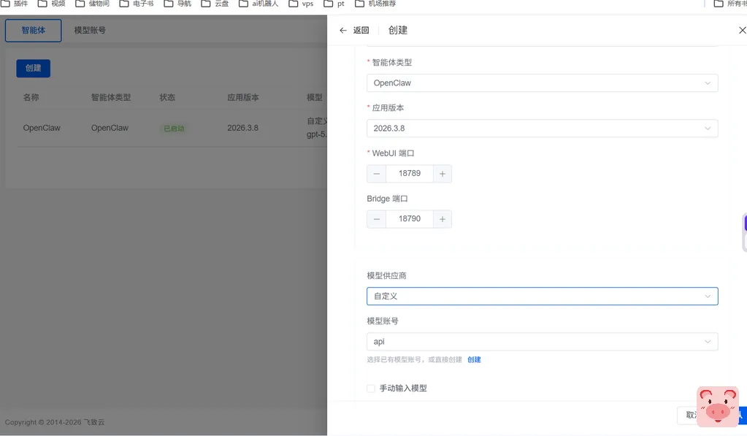Click the 应用版本 column header

click(243, 97)
